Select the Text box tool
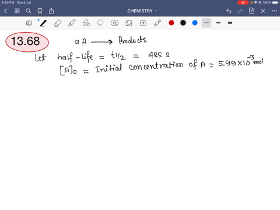The width and height of the screenshot is (280, 210). click(143, 23)
